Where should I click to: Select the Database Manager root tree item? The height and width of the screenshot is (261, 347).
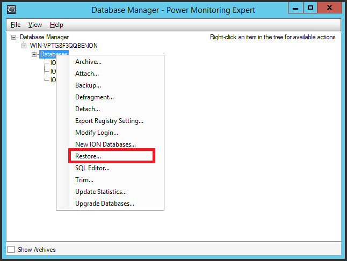tap(44, 37)
